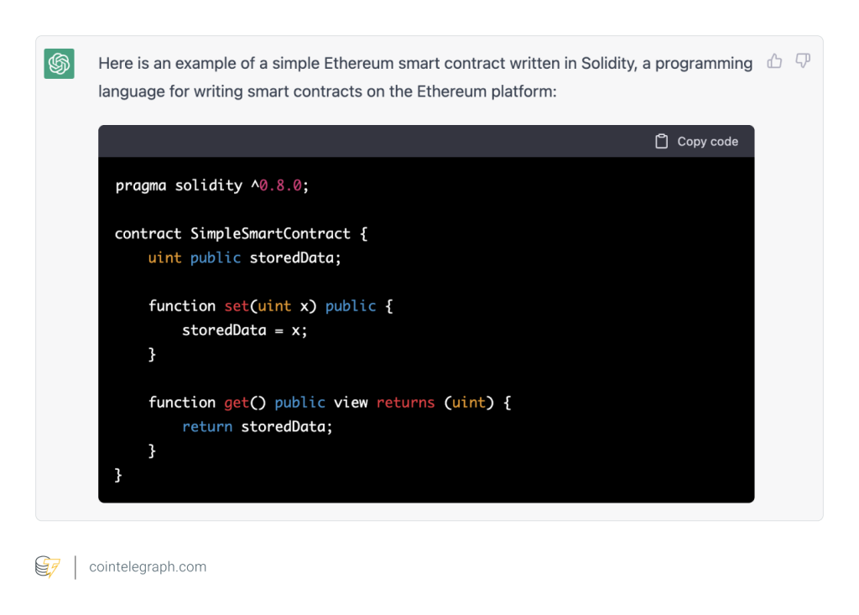The width and height of the screenshot is (859, 615).
Task: Place cursor on storedData = x; line
Action: [x=244, y=330]
